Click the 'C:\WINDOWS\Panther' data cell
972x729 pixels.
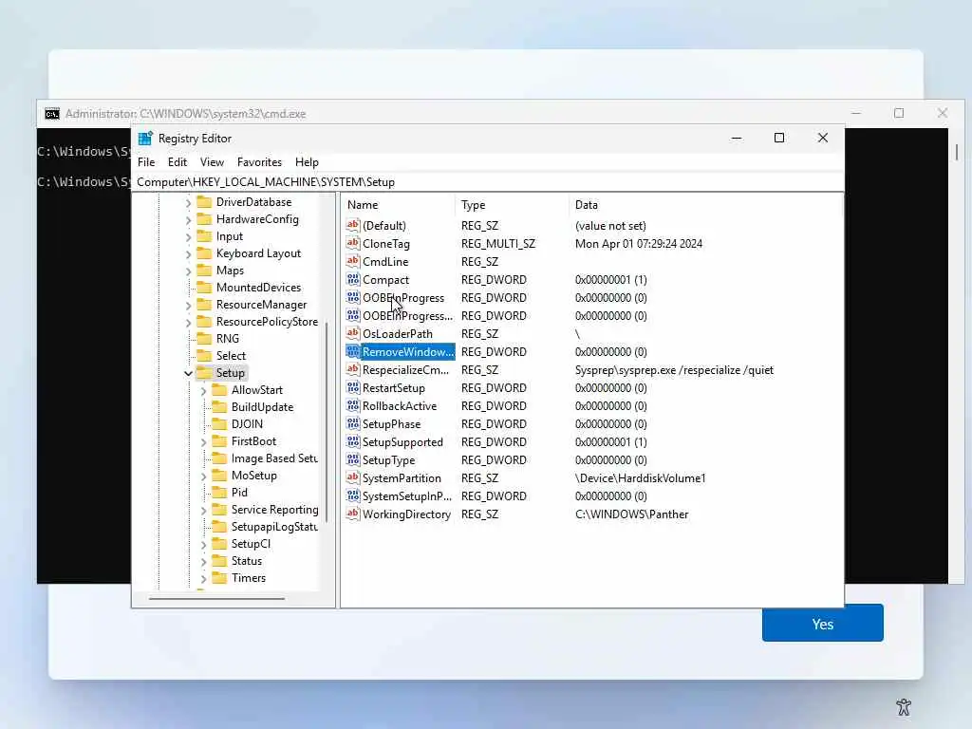tap(631, 514)
